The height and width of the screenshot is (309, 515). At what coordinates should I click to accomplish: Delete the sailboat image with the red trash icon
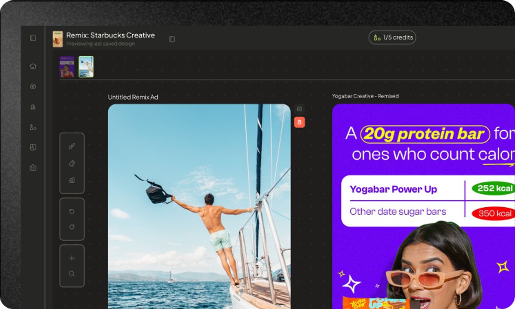[299, 122]
